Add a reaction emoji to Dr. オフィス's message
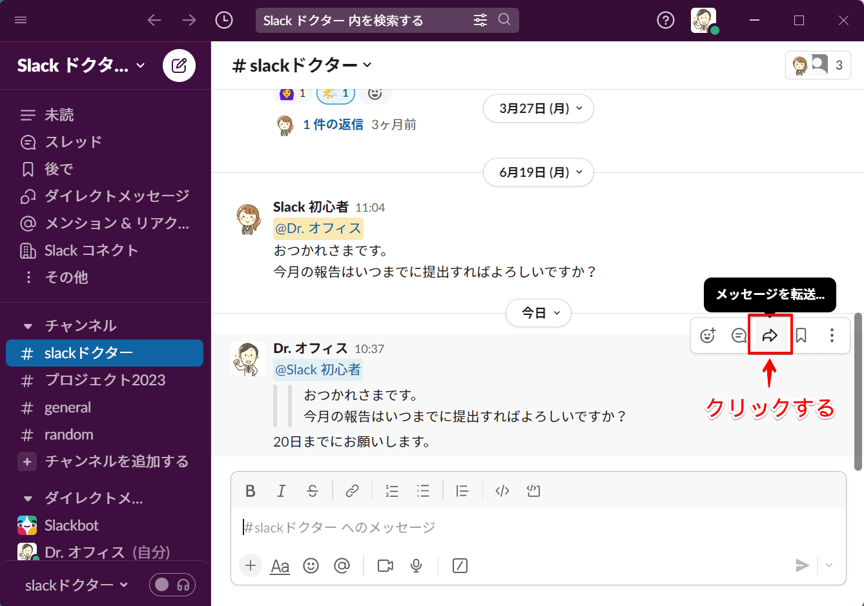Screen dimensions: 864x606 (708, 335)
